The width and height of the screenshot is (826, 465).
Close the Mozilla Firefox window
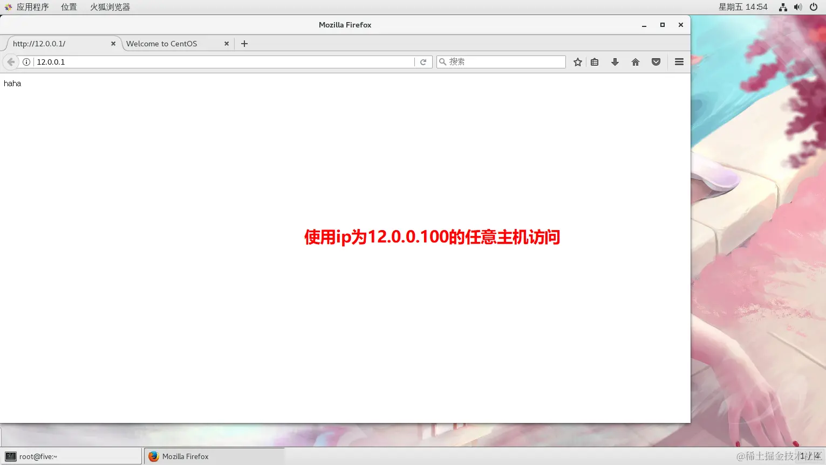pos(681,25)
